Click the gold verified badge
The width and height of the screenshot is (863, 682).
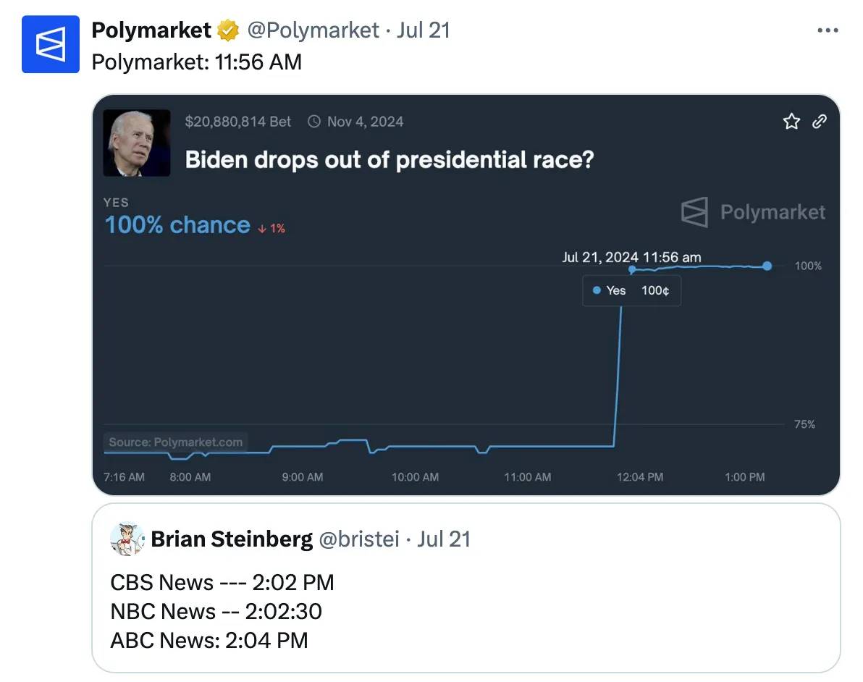click(228, 30)
